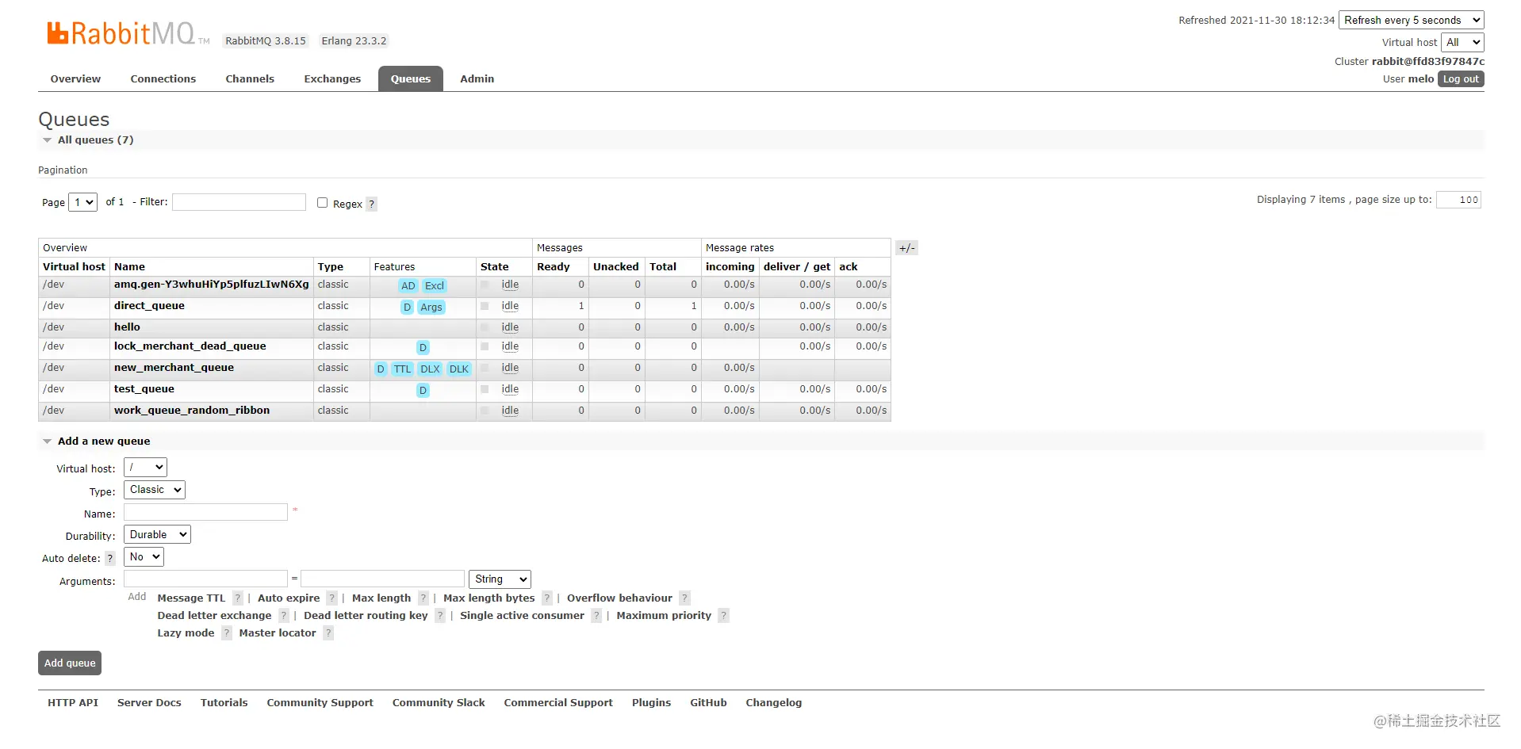Click the DLK badge on new_merchant_queue
The width and height of the screenshot is (1521, 749).
tap(459, 369)
